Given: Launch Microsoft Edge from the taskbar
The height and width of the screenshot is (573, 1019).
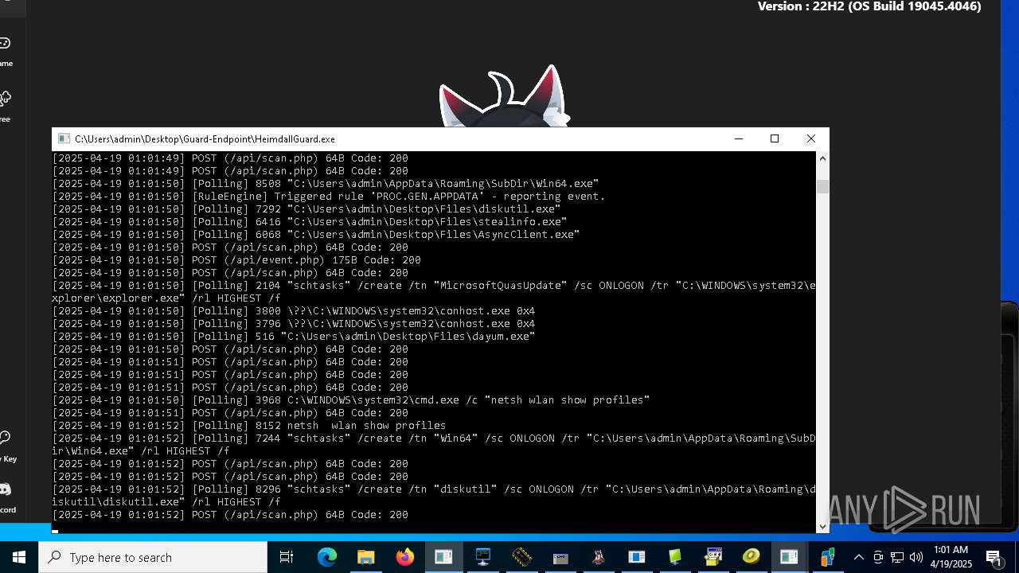Looking at the screenshot, I should (327, 557).
